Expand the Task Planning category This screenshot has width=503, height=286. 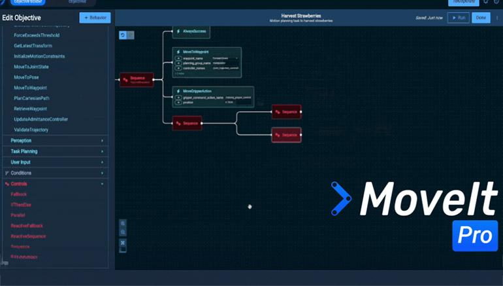(56, 151)
